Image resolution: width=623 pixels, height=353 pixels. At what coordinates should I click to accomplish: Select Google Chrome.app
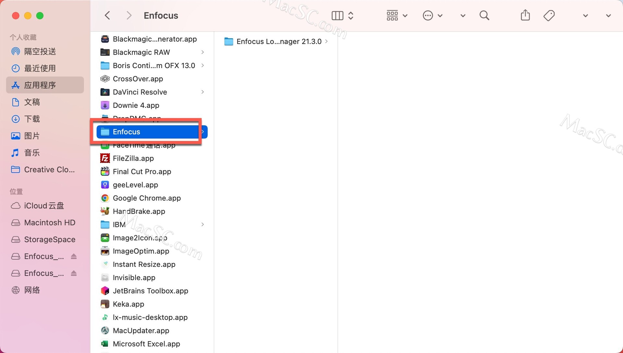point(152,198)
